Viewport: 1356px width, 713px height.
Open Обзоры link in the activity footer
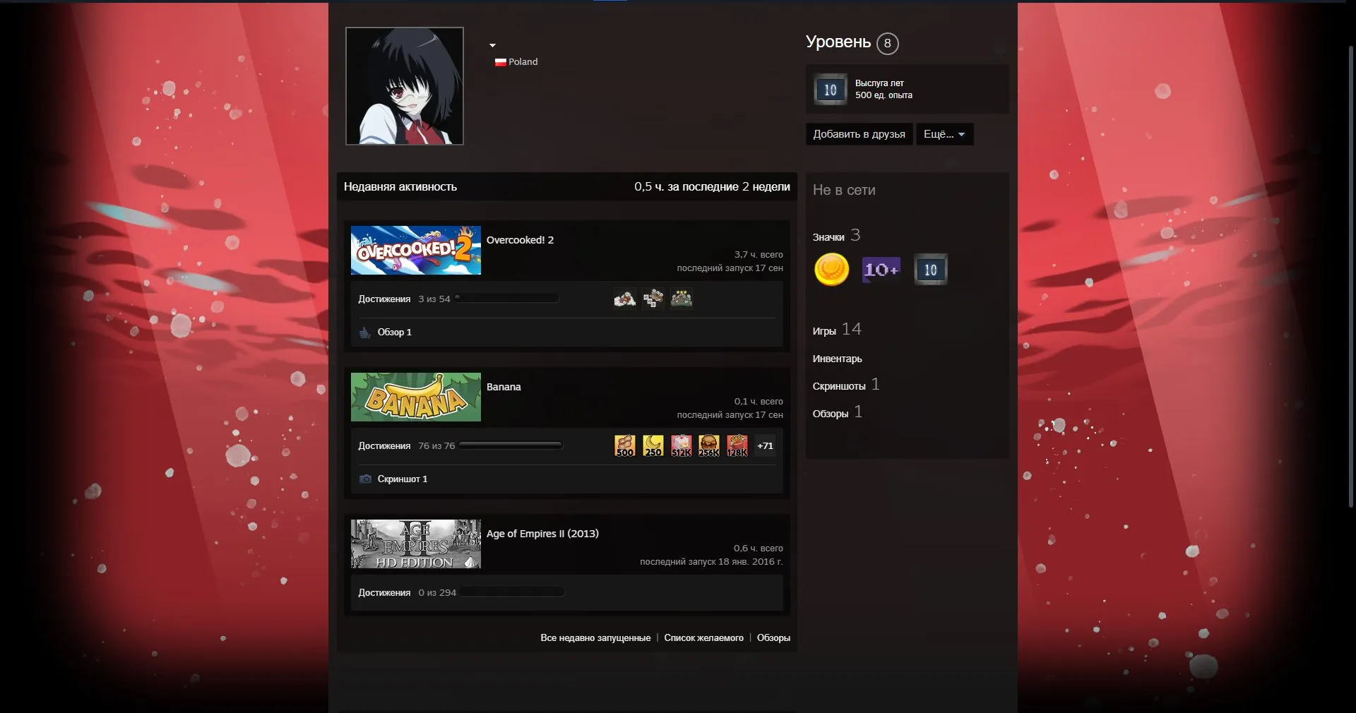773,637
